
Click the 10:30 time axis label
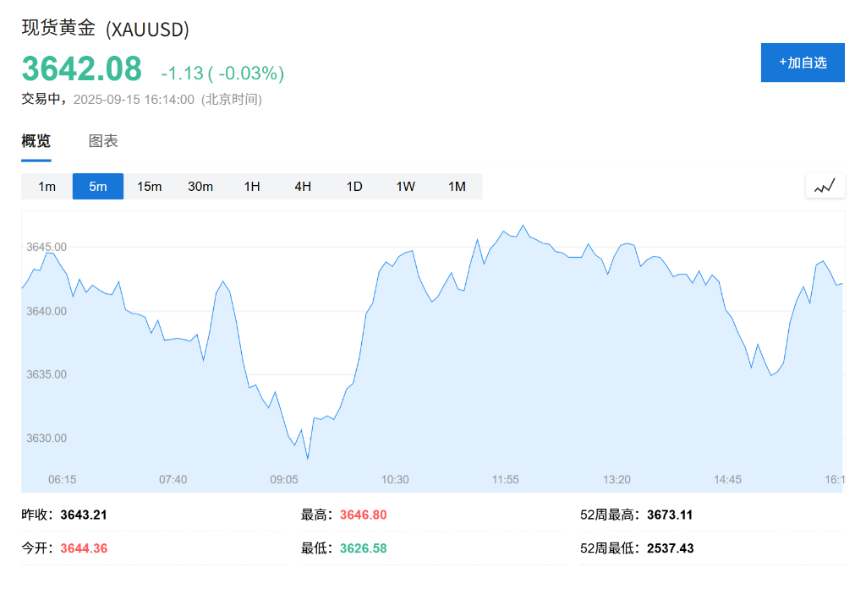[x=395, y=479]
